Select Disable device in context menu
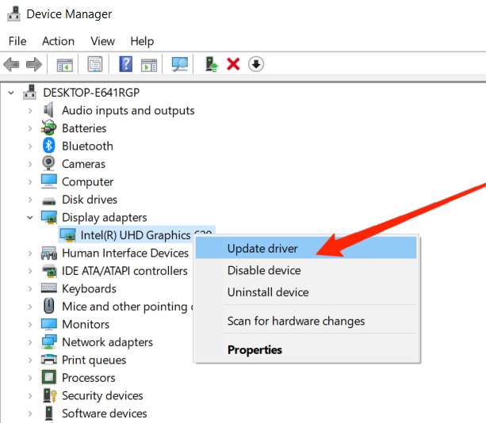 (264, 271)
